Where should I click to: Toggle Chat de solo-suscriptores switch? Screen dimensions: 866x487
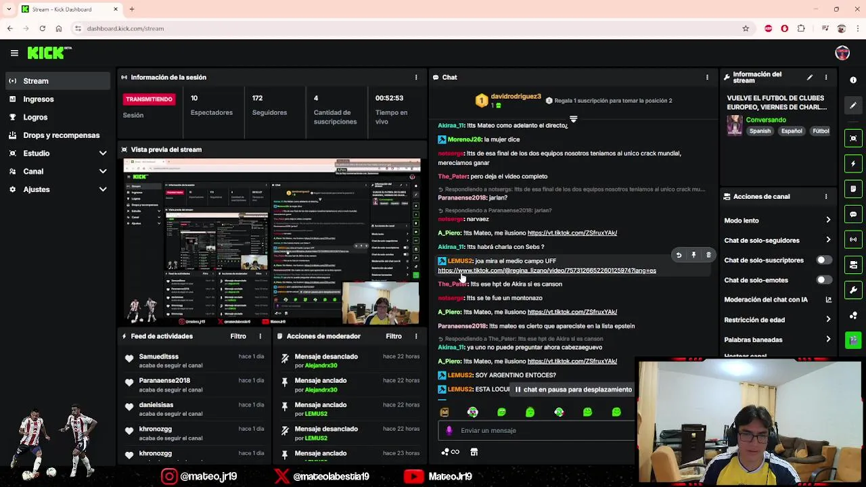pos(823,260)
